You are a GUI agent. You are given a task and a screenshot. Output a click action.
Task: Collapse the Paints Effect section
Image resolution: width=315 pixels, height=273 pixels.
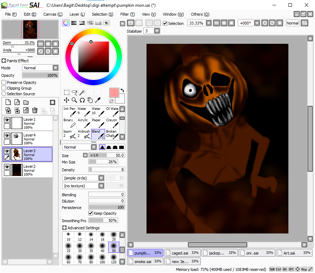pos(4,60)
